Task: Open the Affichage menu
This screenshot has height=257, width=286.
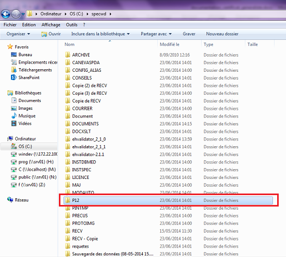Action: (51, 25)
